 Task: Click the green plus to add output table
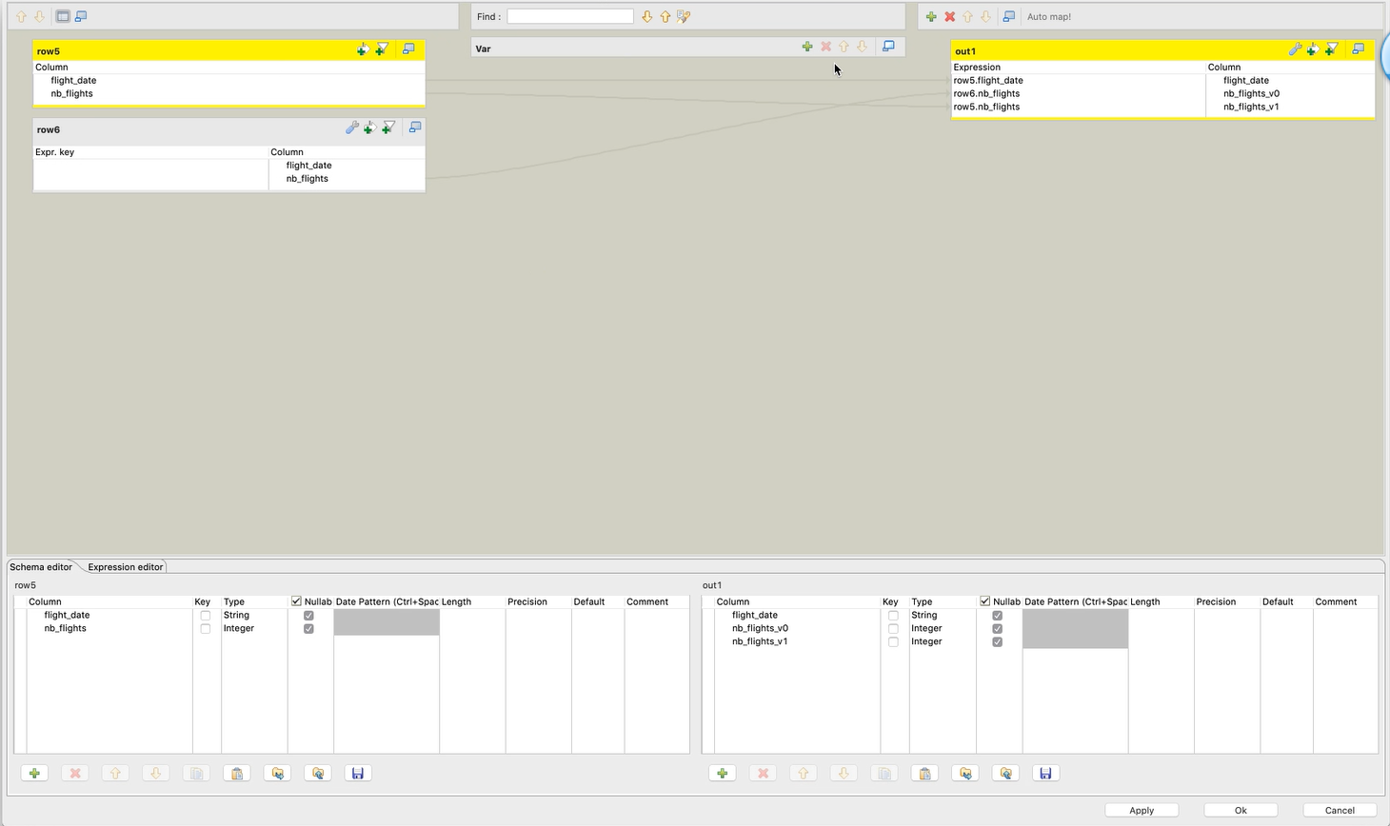coord(931,16)
